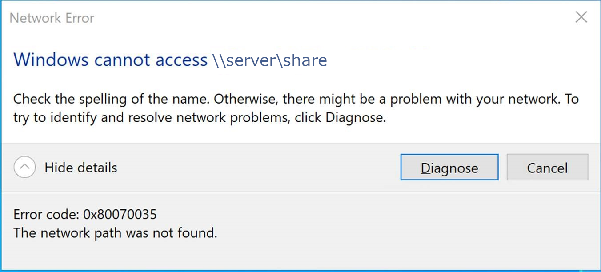Click blank space left of Diagnose button
Viewport: 601px width, 272px height.
267,168
